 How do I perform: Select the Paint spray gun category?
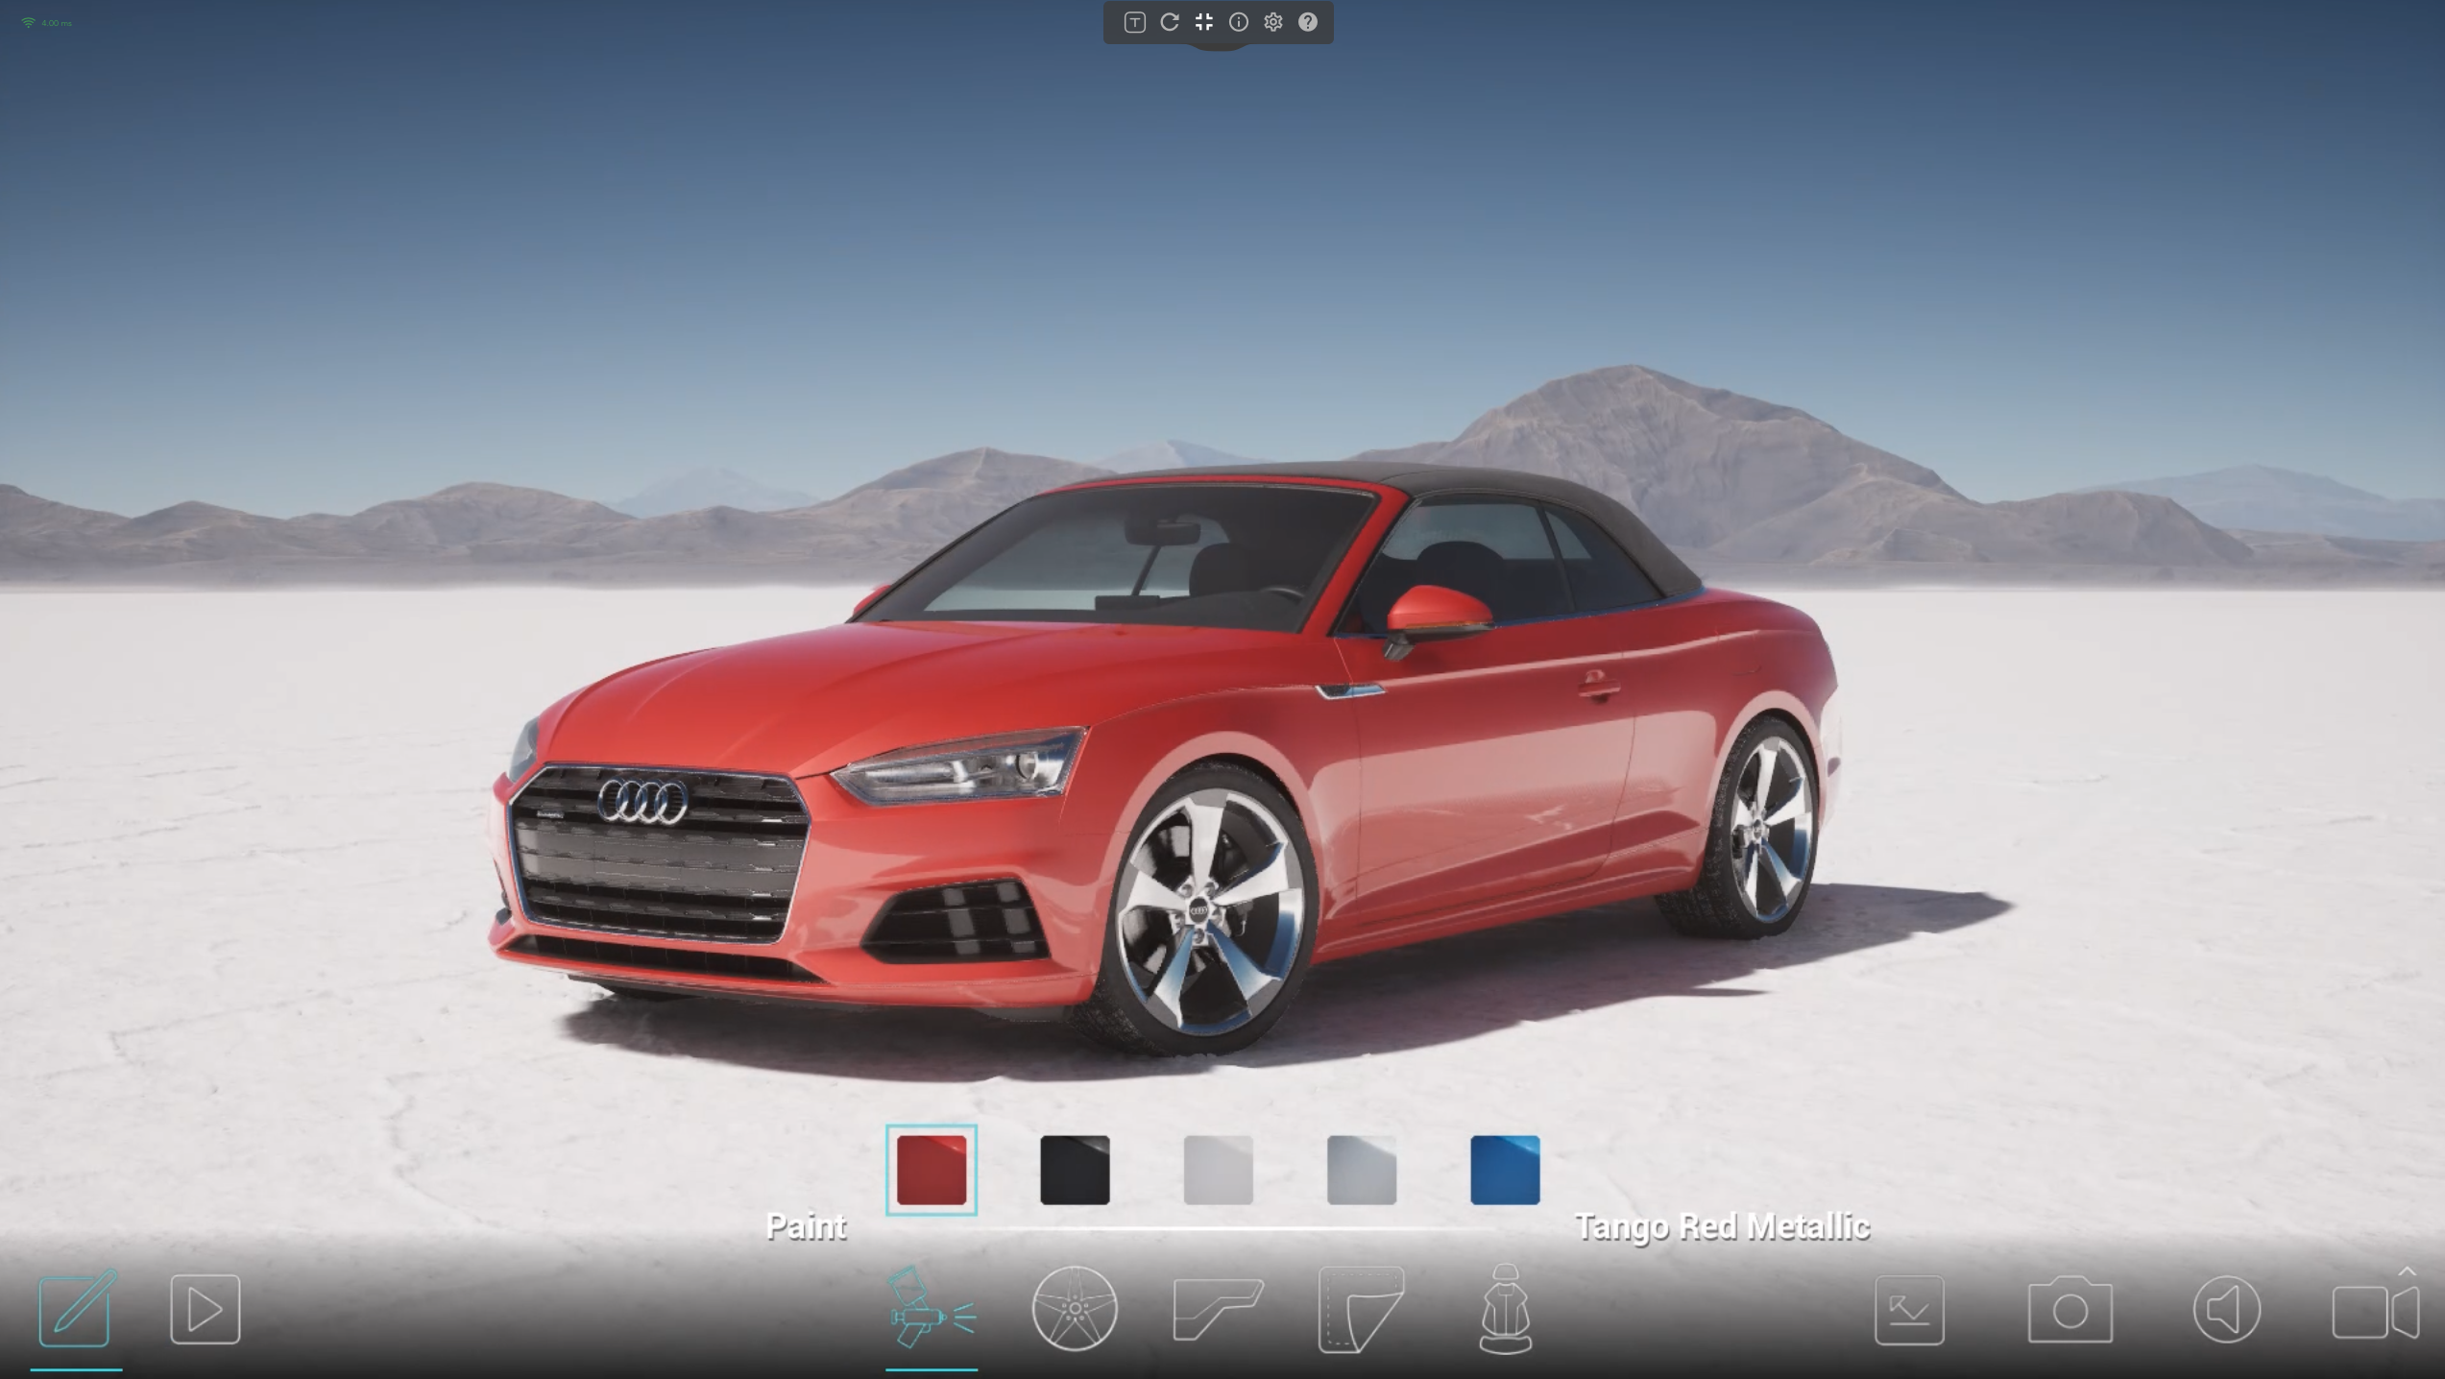tap(931, 1308)
